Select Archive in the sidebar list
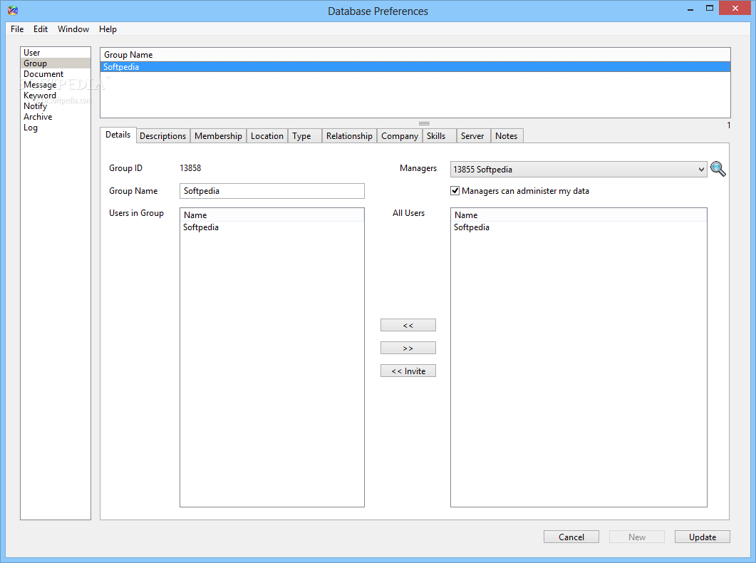The height and width of the screenshot is (563, 756). [56, 117]
